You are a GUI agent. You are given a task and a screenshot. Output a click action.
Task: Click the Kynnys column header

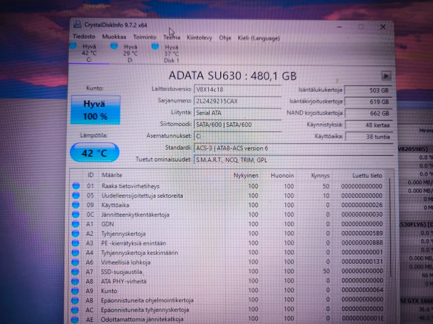click(320, 175)
